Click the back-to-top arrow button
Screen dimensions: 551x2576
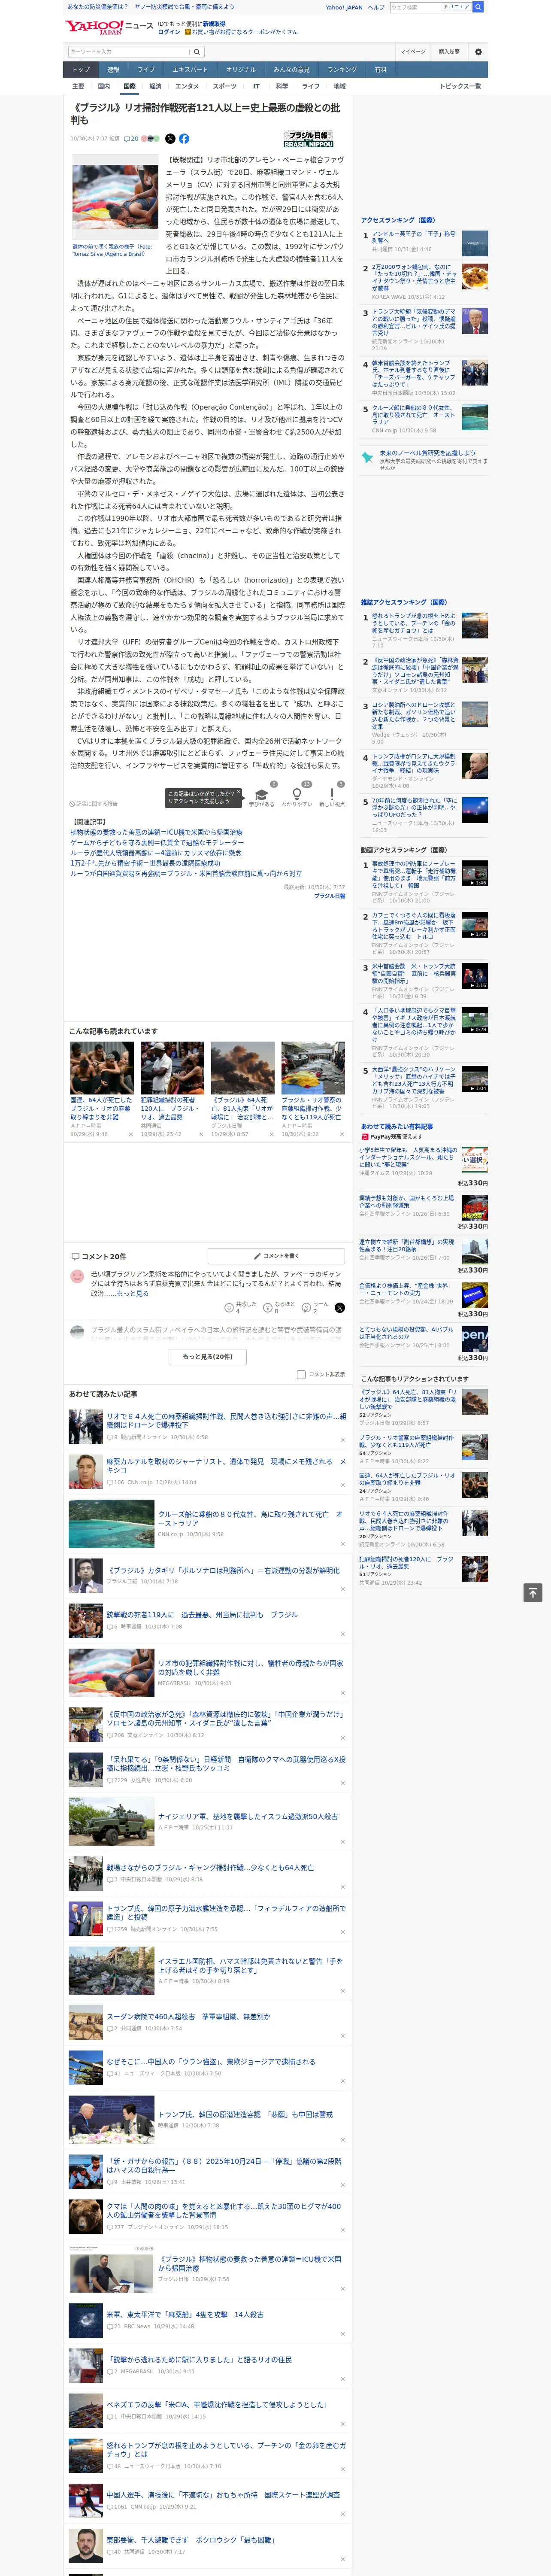click(533, 1592)
